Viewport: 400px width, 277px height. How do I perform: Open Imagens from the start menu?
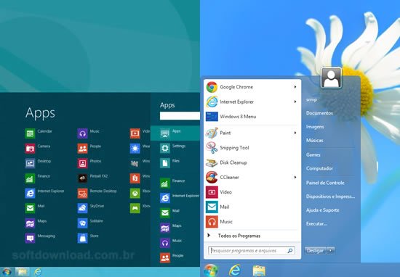(315, 127)
